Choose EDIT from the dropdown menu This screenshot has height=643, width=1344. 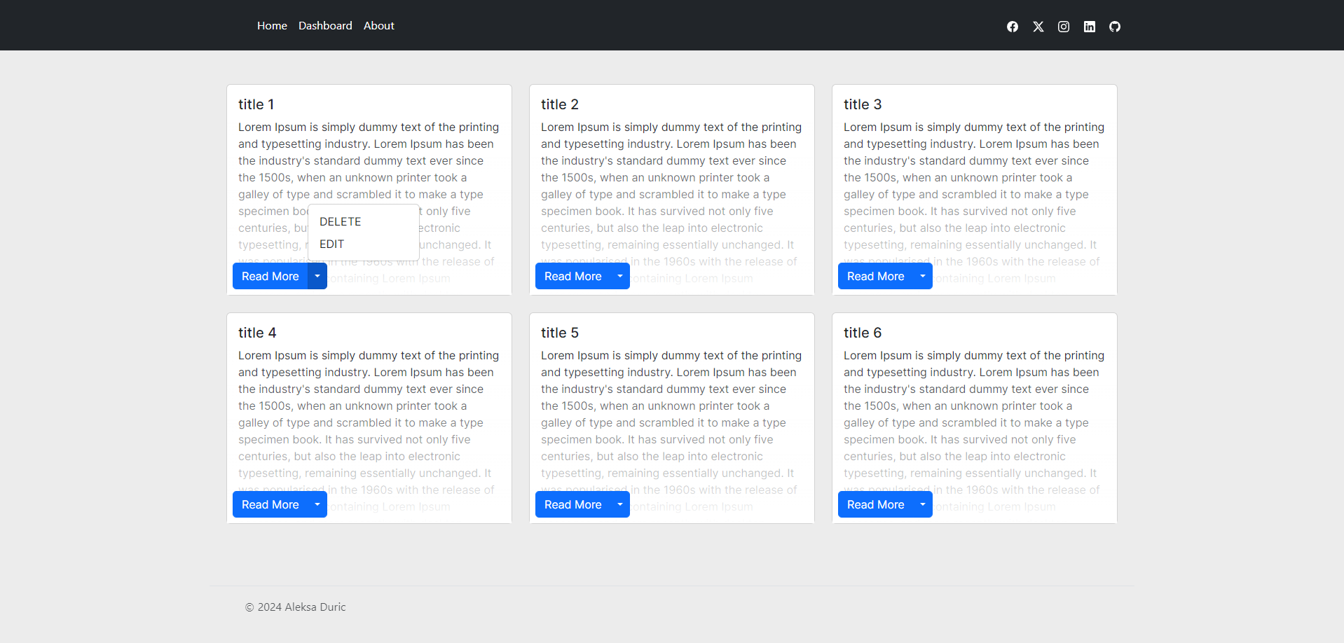332,244
